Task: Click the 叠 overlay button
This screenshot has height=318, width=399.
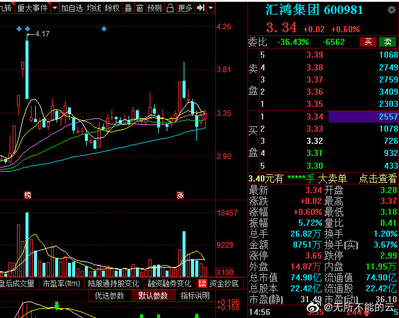Action: [x=129, y=8]
